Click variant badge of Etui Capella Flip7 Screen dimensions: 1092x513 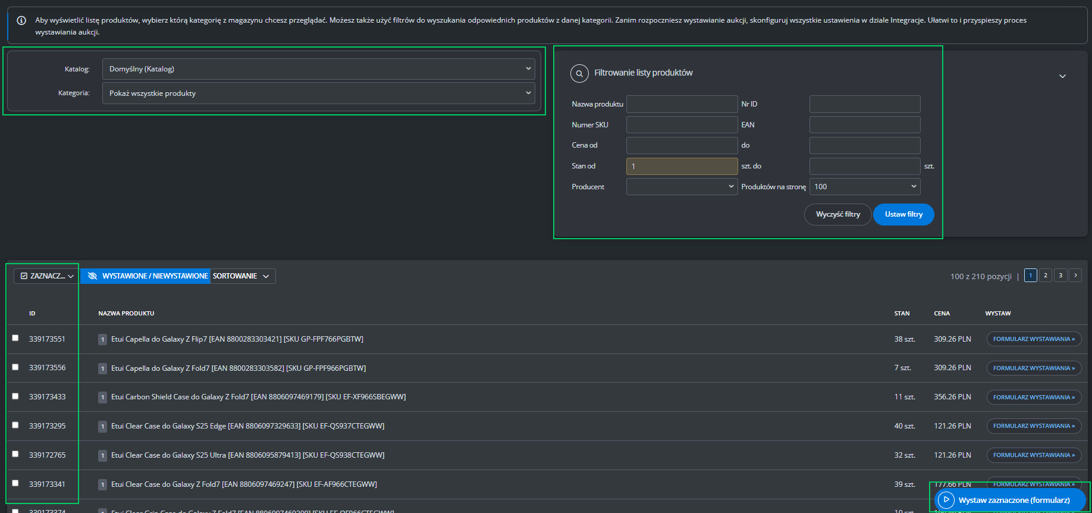point(103,339)
